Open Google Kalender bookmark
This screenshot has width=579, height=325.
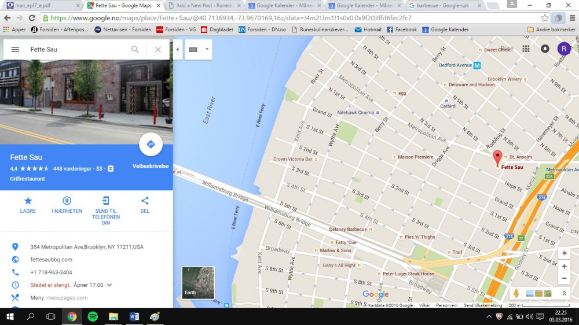pos(446,29)
